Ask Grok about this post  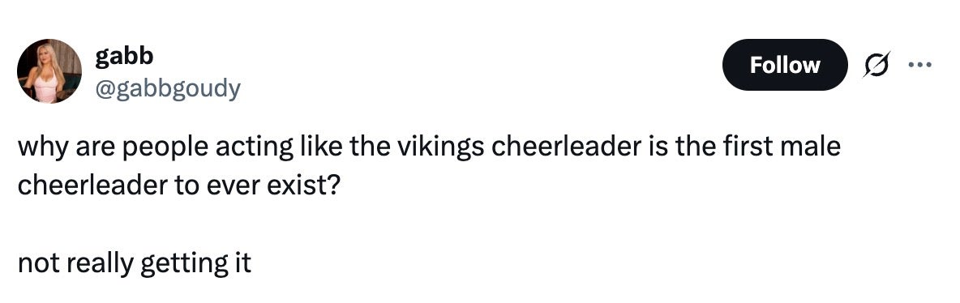(x=876, y=65)
